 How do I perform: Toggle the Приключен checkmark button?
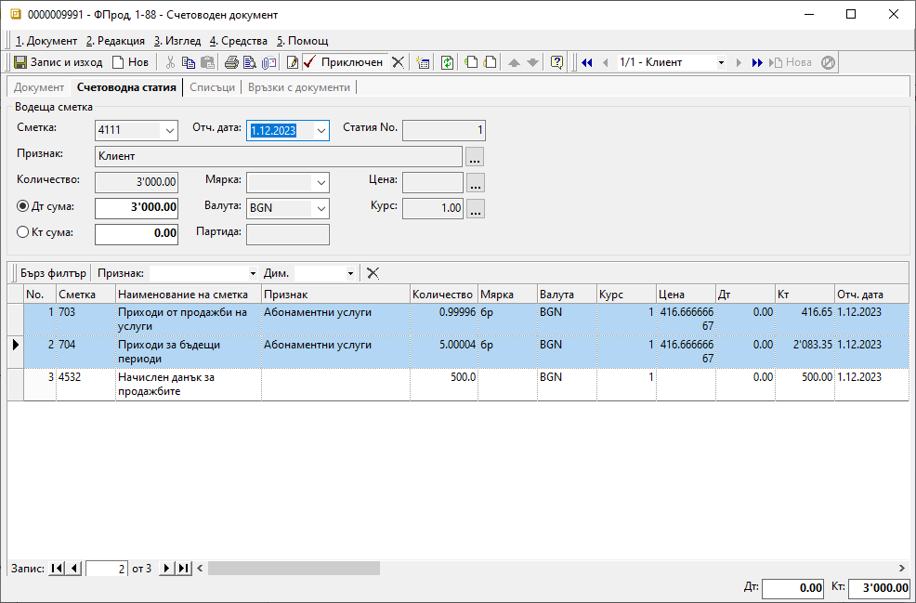click(342, 62)
